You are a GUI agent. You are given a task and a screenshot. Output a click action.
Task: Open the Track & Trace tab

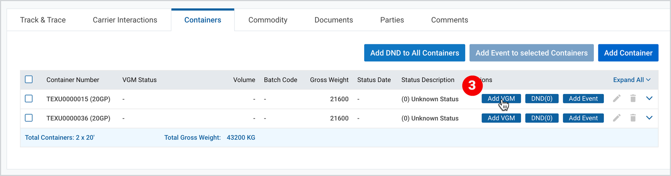[x=43, y=20]
